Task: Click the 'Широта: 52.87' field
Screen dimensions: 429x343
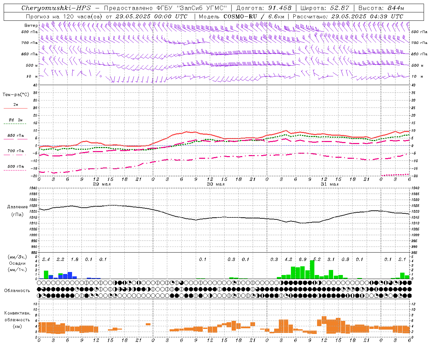Action: click(x=325, y=8)
